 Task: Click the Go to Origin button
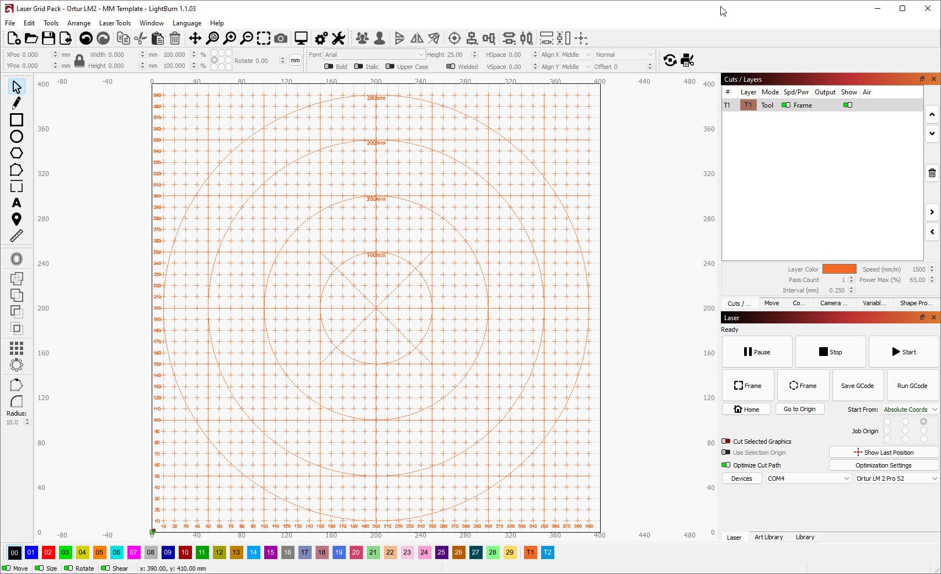pos(799,409)
